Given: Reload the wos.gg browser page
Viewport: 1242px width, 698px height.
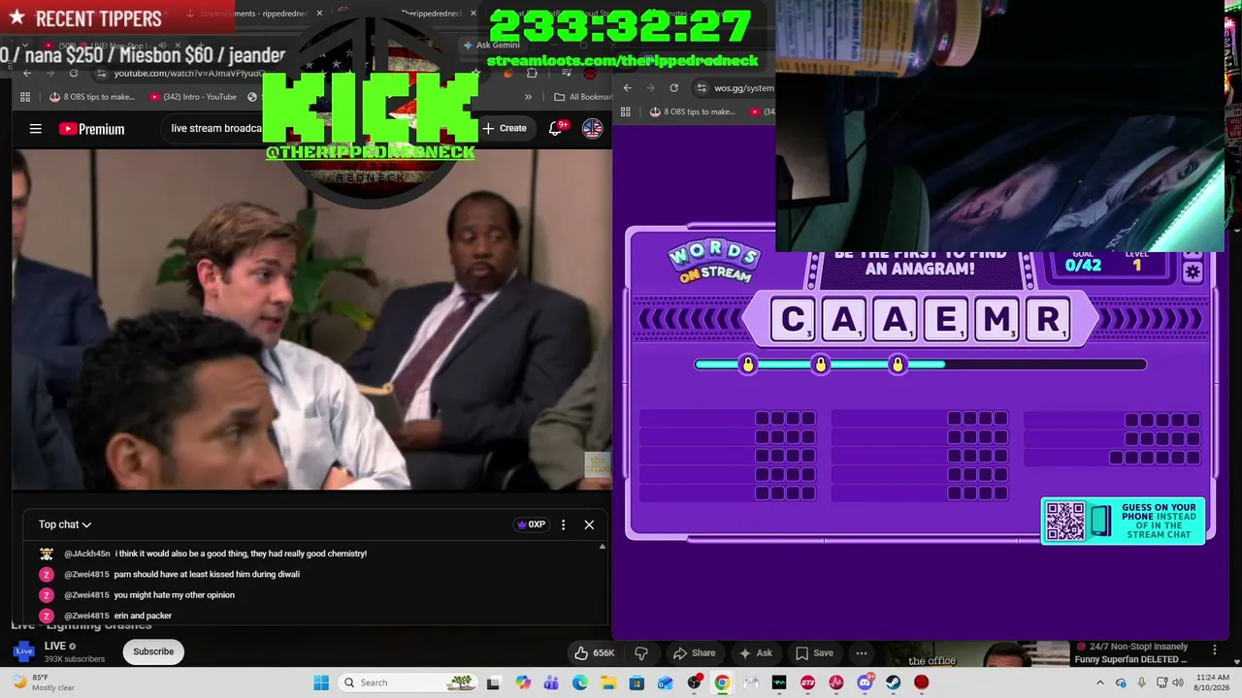Looking at the screenshot, I should click(673, 87).
